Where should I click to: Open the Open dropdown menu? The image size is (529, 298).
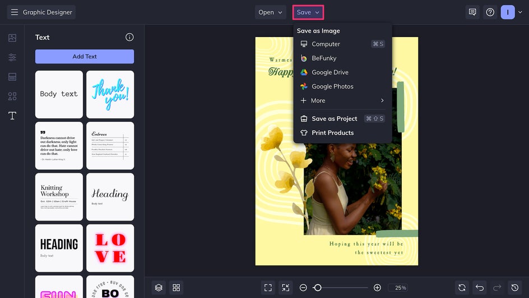[x=271, y=12]
